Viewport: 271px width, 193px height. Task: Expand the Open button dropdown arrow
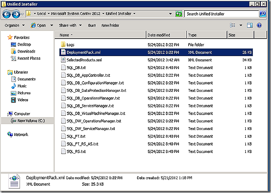click(52, 25)
